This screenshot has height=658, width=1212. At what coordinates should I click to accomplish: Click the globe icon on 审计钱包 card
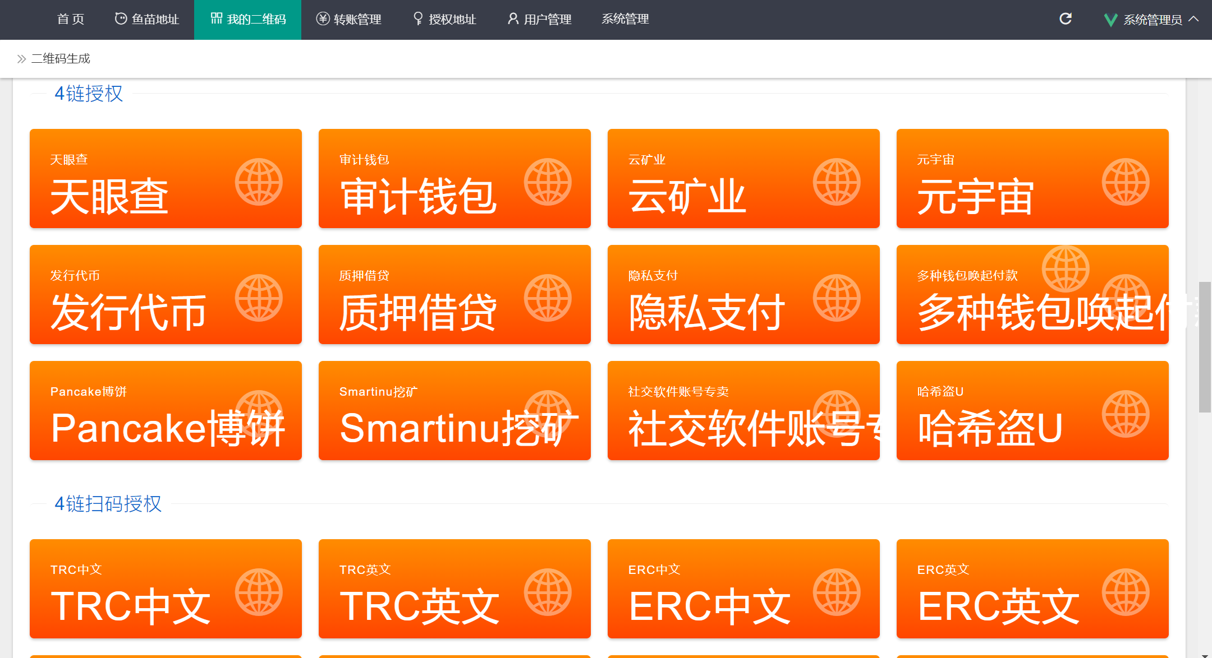point(548,182)
